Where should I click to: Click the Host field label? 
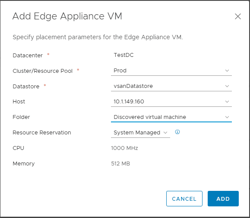pos(19,102)
